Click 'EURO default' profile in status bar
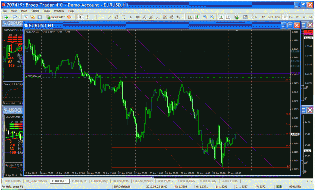The image size is (315, 190). point(122,187)
